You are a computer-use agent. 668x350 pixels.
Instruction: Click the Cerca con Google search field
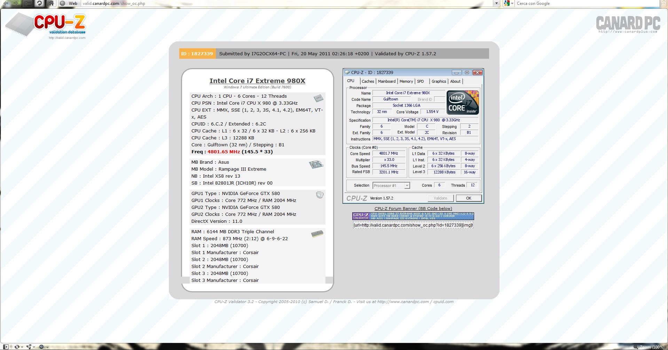click(x=587, y=3)
